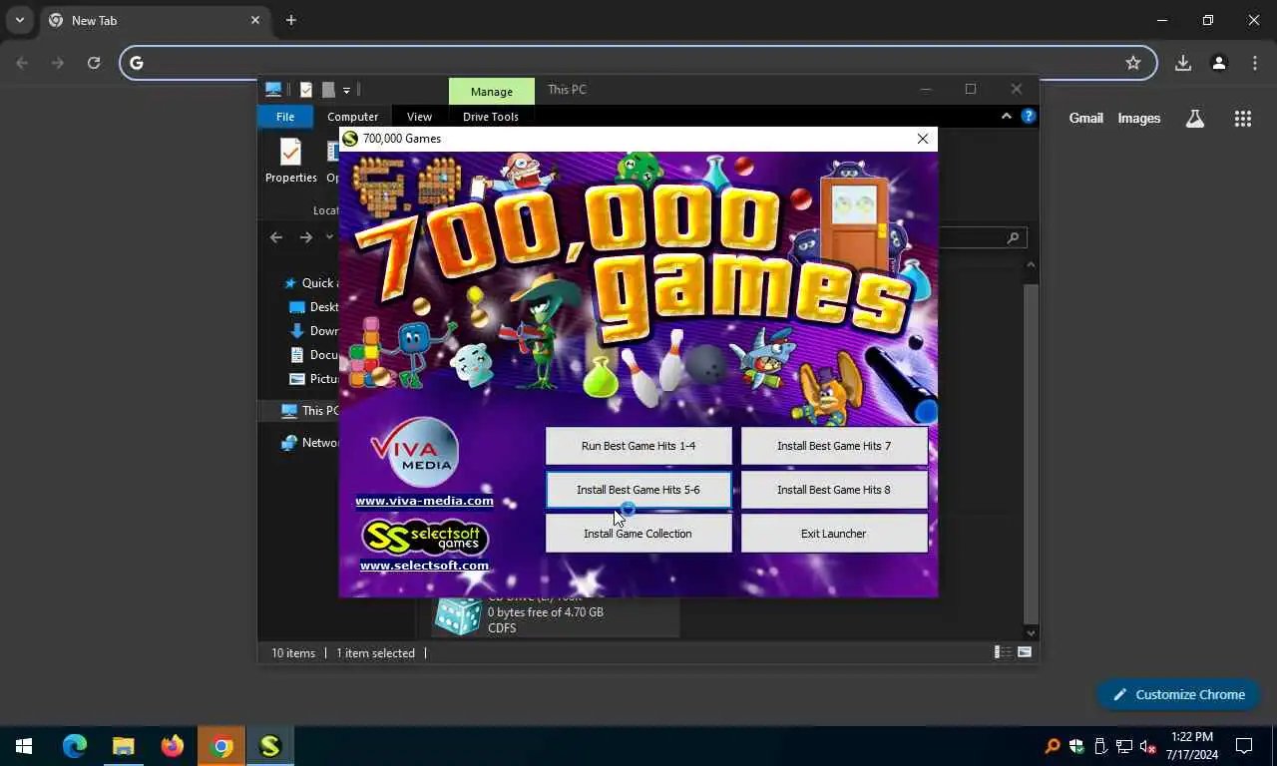This screenshot has height=766, width=1277.
Task: Open the Chrome profile icon
Action: [x=1219, y=63]
